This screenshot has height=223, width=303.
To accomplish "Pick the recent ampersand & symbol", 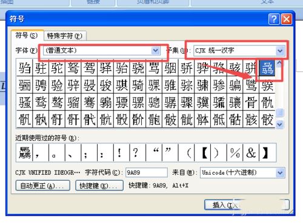I will [251, 153].
